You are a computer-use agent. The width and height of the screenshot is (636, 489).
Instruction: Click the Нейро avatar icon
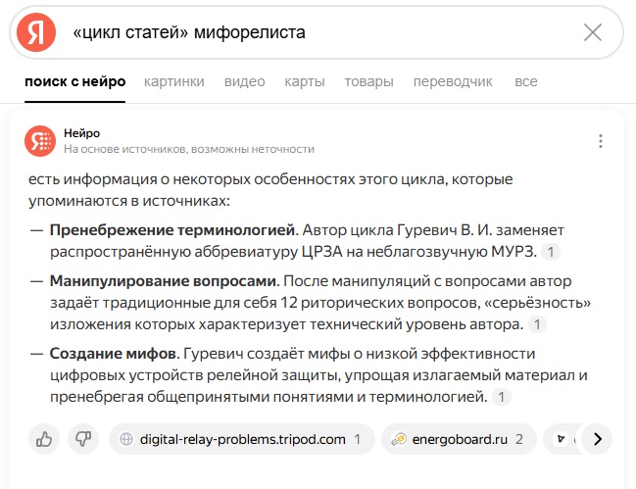coord(40,141)
